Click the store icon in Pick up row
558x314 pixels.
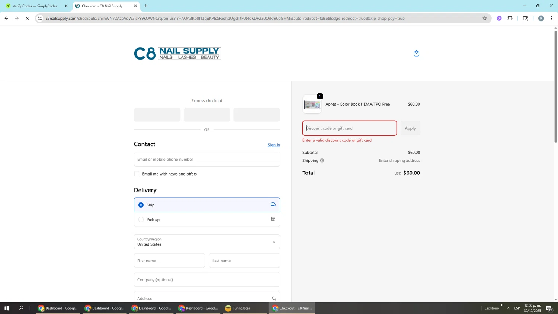[x=273, y=219]
